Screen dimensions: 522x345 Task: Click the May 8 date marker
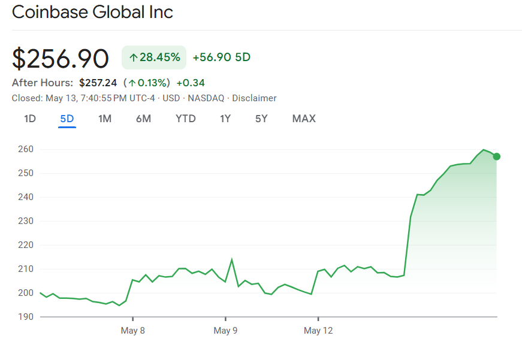[x=132, y=331]
